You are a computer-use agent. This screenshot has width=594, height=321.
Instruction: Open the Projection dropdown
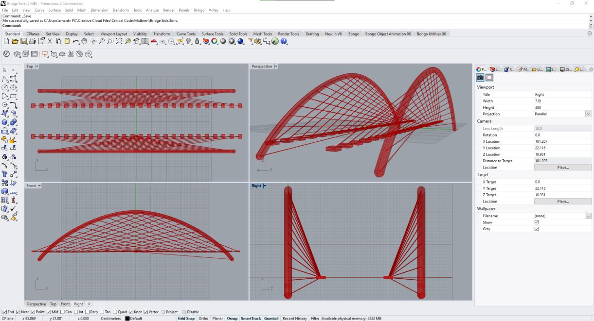(588, 114)
